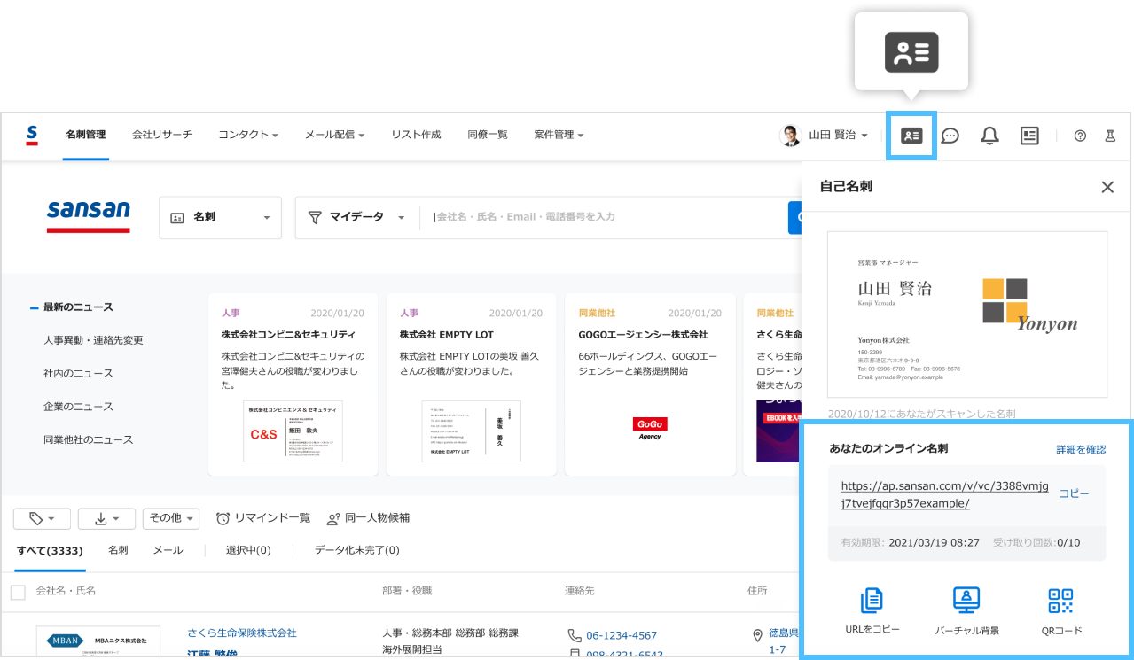
Task: Open the tag dropdown button
Action: pyautogui.click(x=43, y=518)
